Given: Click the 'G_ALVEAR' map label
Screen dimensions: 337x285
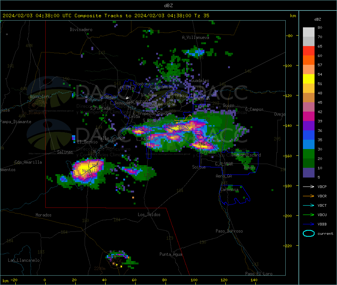Looking at the screenshot, I should (x=224, y=164).
